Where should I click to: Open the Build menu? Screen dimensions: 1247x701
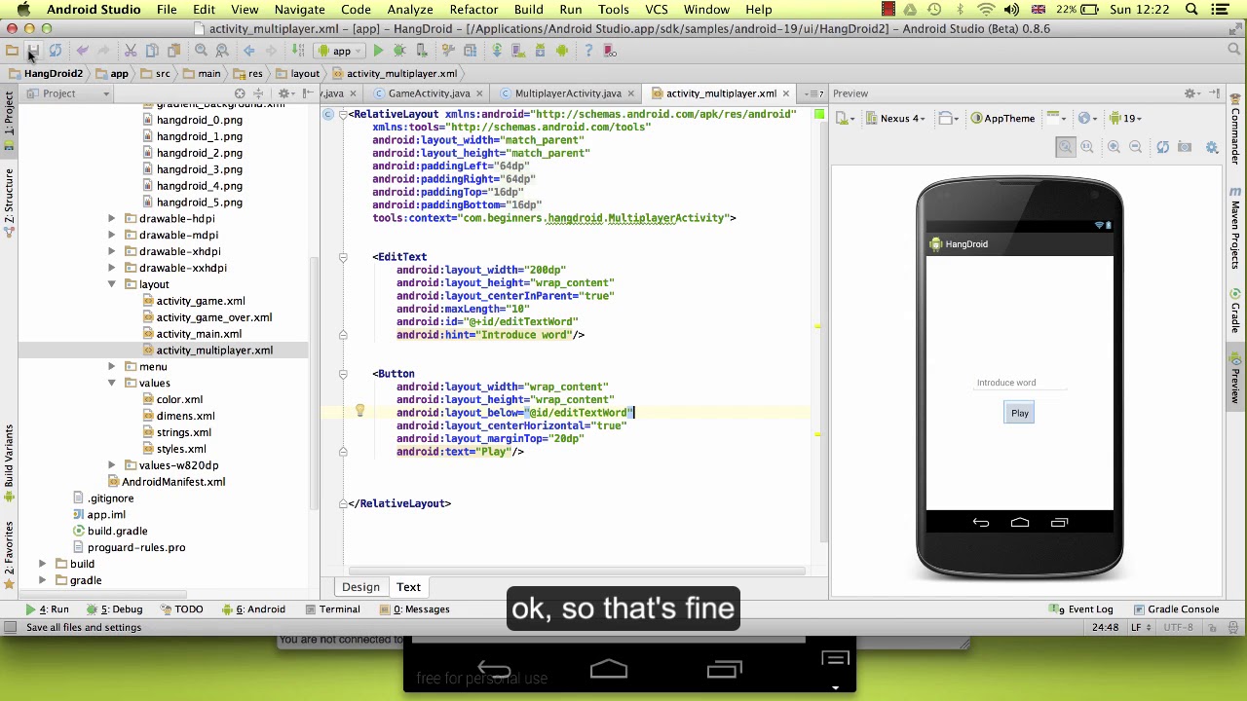point(529,10)
